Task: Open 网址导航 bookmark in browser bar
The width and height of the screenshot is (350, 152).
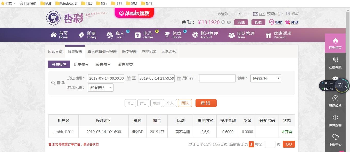Action: point(28,3)
